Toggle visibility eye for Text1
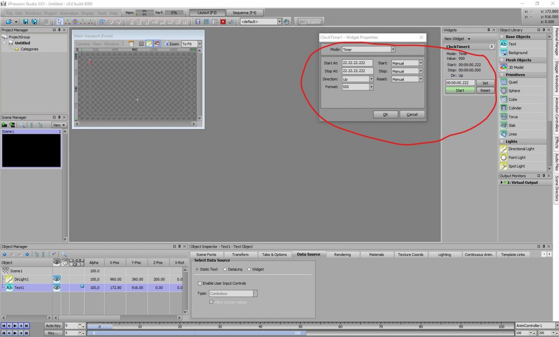Viewport: 559px width, 337px height. click(57, 288)
